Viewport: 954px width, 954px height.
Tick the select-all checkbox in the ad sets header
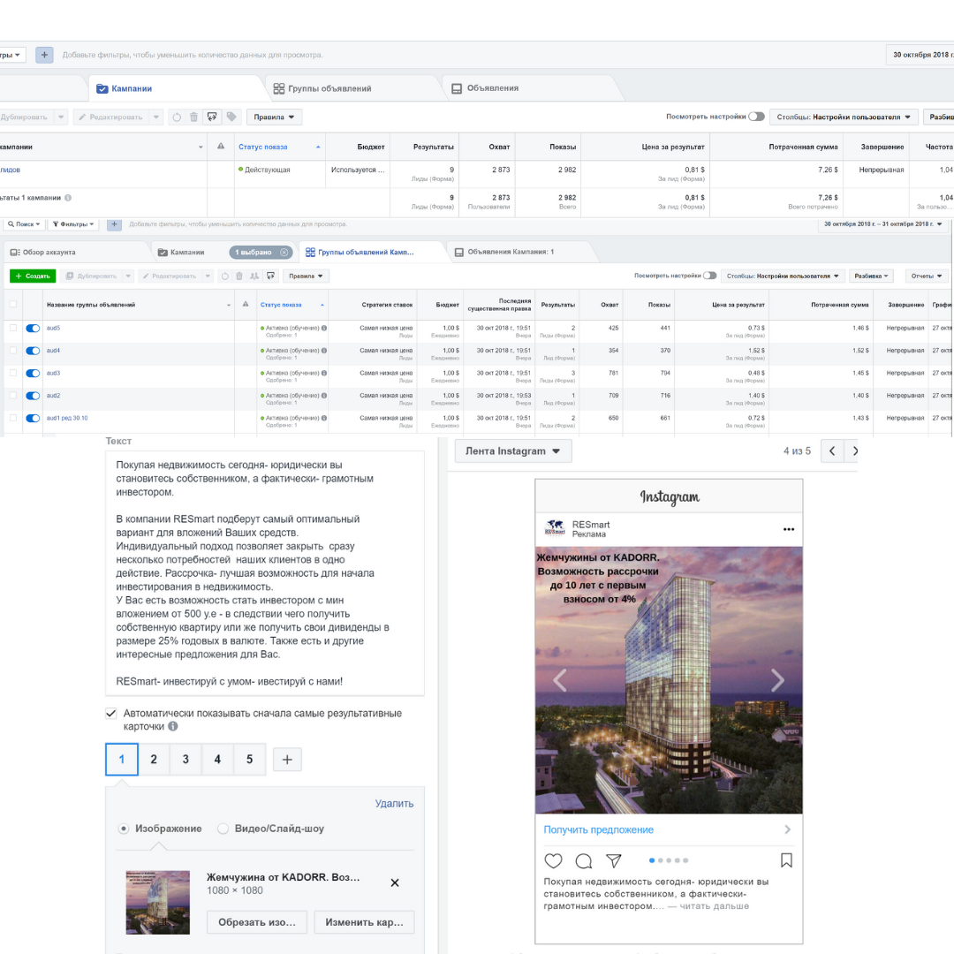point(13,304)
